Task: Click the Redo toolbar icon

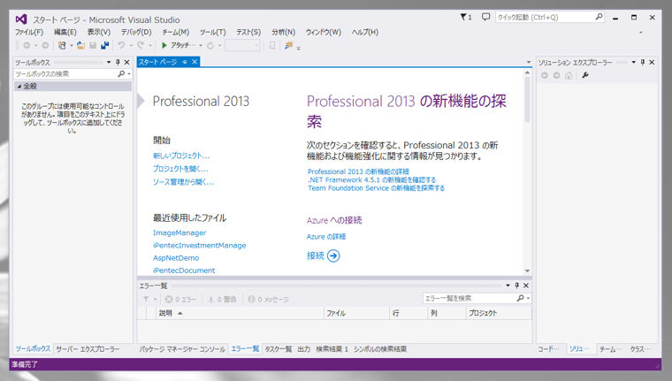Action: pos(141,45)
